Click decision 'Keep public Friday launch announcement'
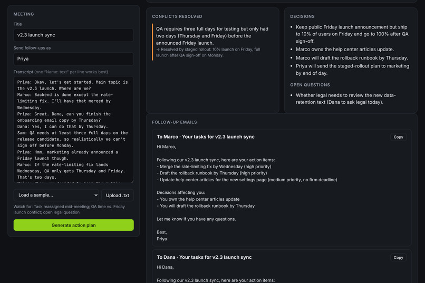The image size is (425, 283). [352, 34]
